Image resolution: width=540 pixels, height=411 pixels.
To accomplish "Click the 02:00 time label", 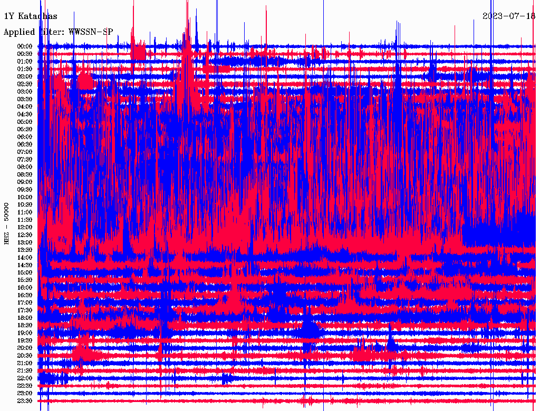I will pos(25,77).
